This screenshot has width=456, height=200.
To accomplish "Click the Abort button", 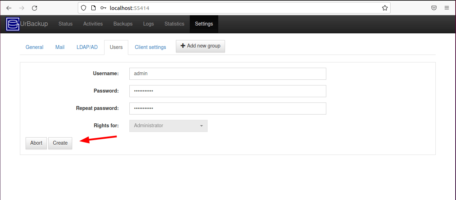I will (36, 143).
